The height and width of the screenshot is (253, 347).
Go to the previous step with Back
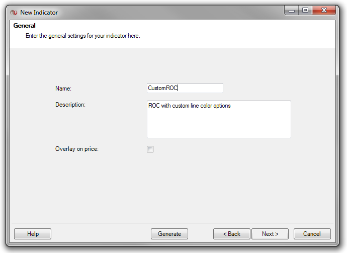click(x=232, y=234)
